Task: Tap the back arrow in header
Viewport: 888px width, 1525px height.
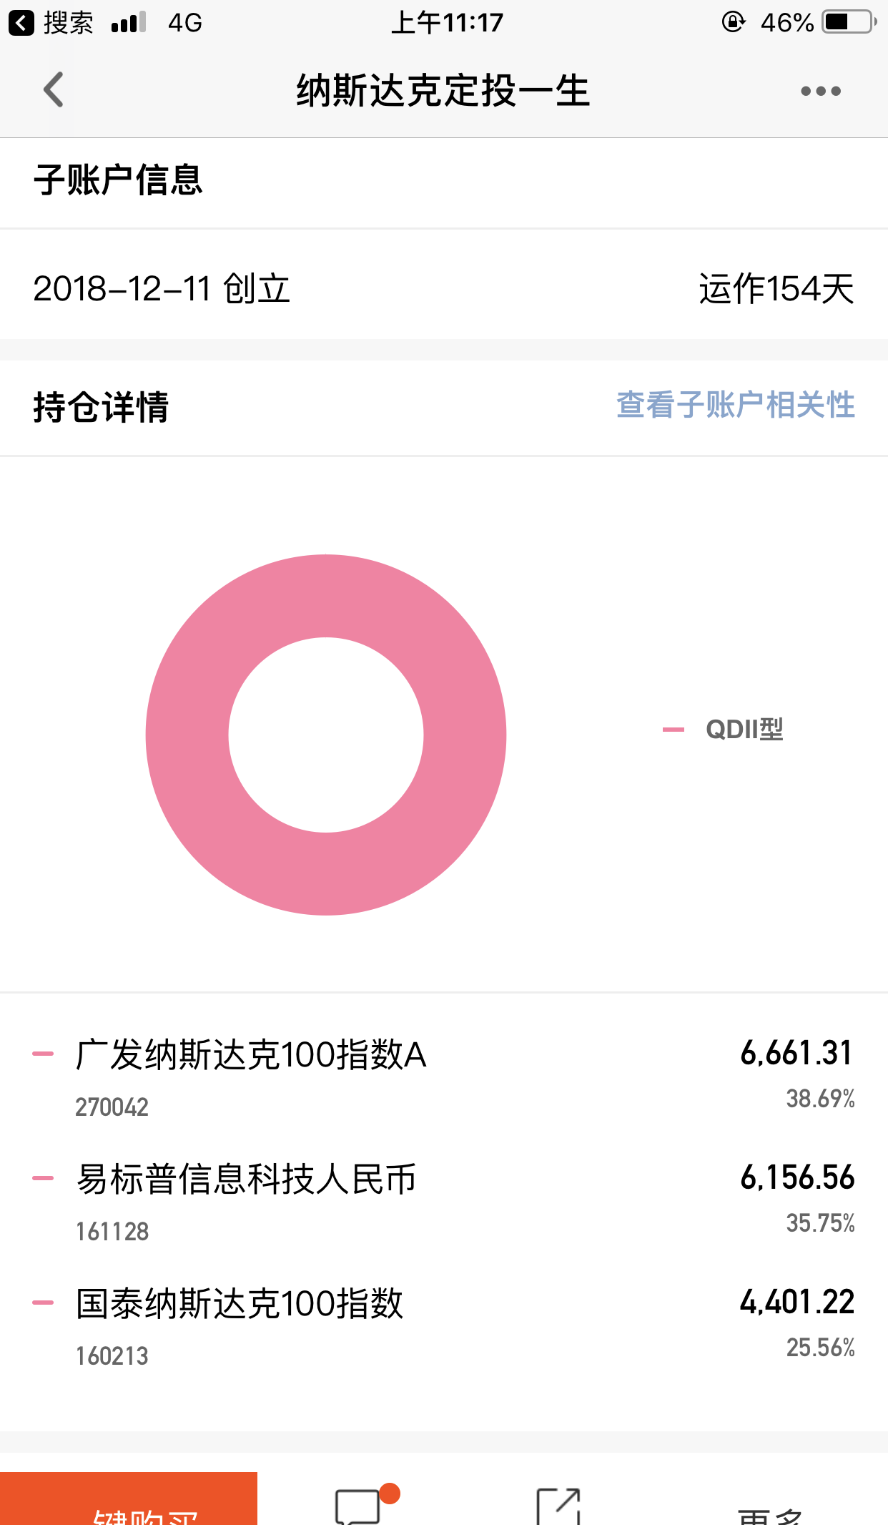Action: pos(54,90)
